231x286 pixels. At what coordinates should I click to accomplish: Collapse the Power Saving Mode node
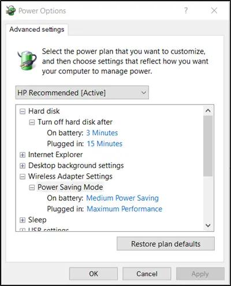(32, 187)
